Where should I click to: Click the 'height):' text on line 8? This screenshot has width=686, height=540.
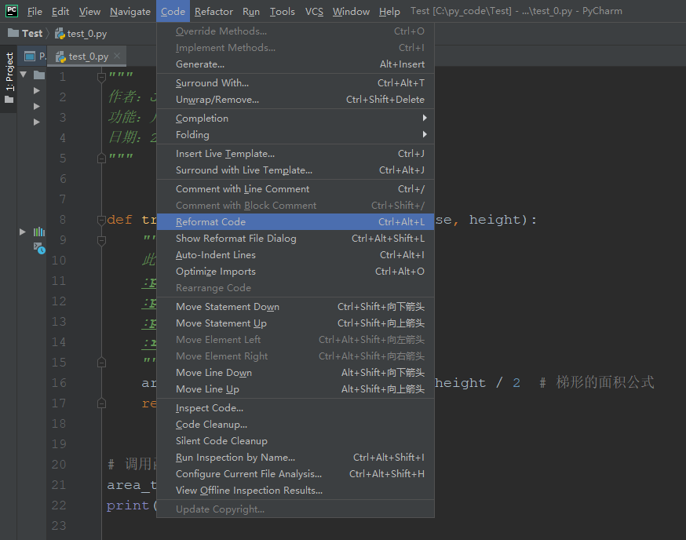click(x=502, y=220)
